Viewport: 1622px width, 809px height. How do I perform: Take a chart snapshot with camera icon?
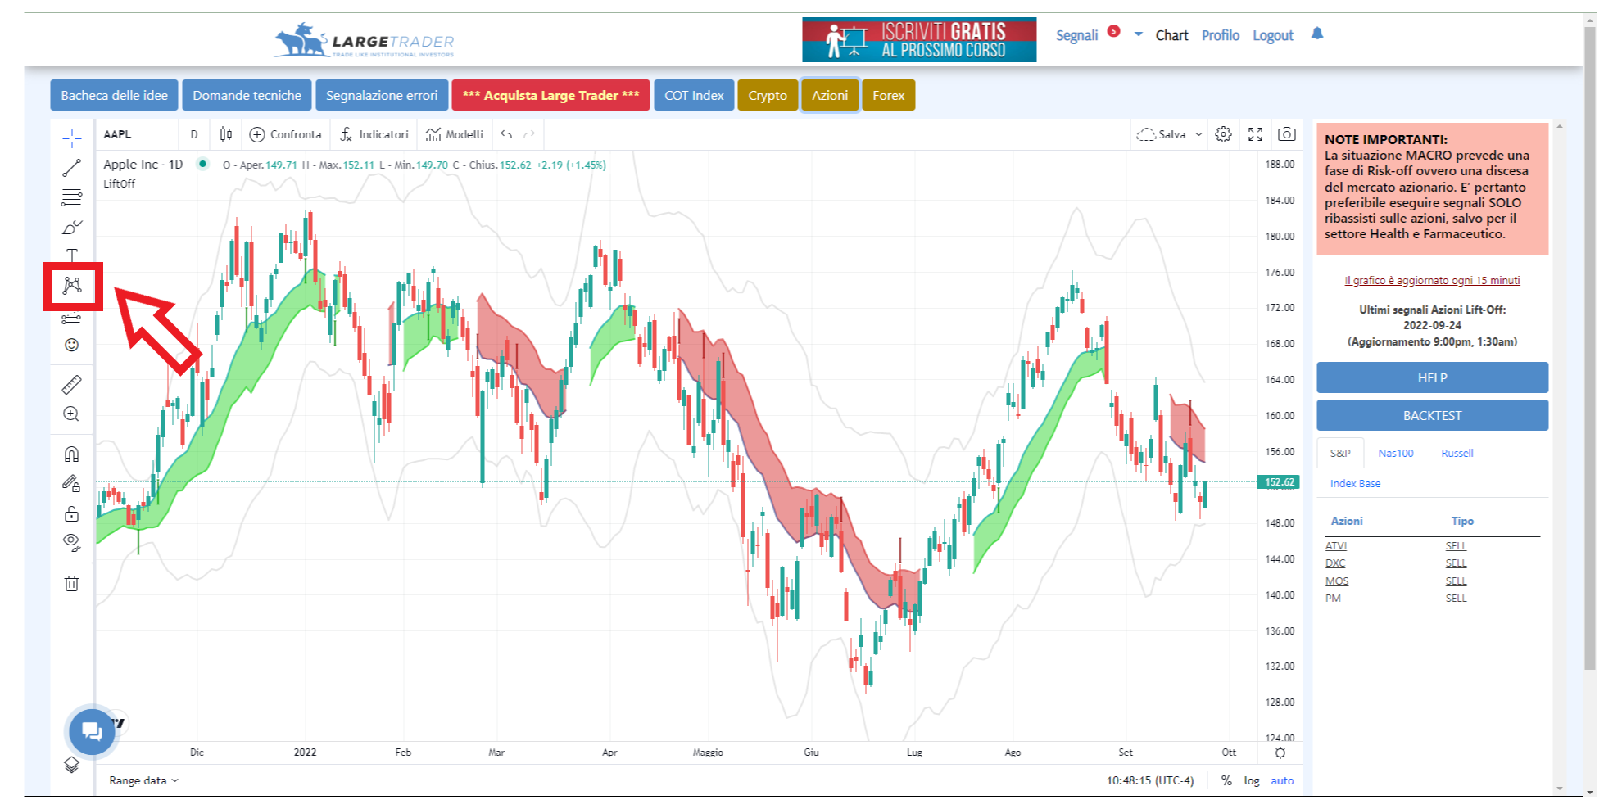[x=1287, y=134]
